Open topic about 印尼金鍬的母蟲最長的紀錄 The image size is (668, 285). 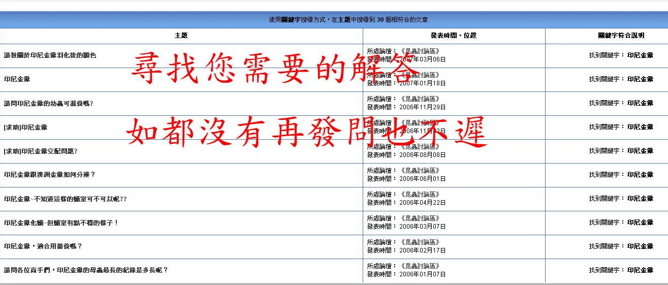pos(85,270)
